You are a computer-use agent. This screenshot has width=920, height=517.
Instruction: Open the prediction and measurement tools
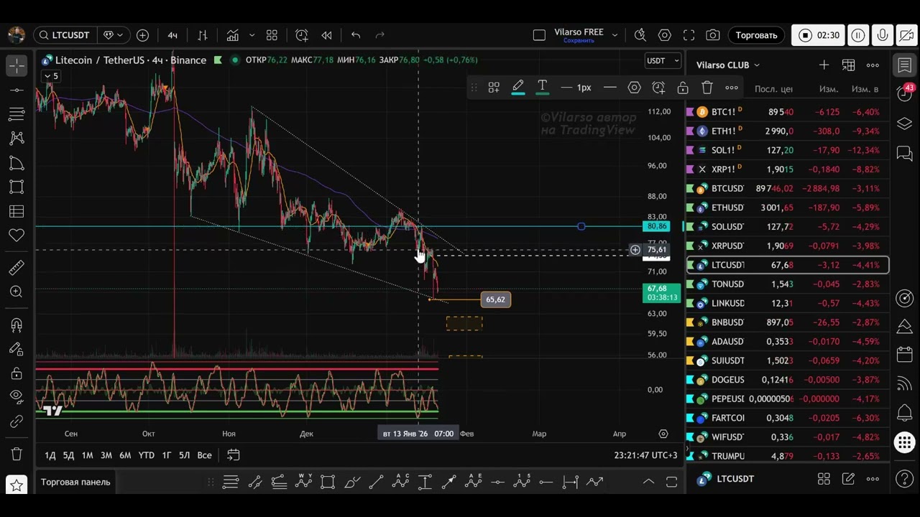pyautogui.click(x=17, y=211)
